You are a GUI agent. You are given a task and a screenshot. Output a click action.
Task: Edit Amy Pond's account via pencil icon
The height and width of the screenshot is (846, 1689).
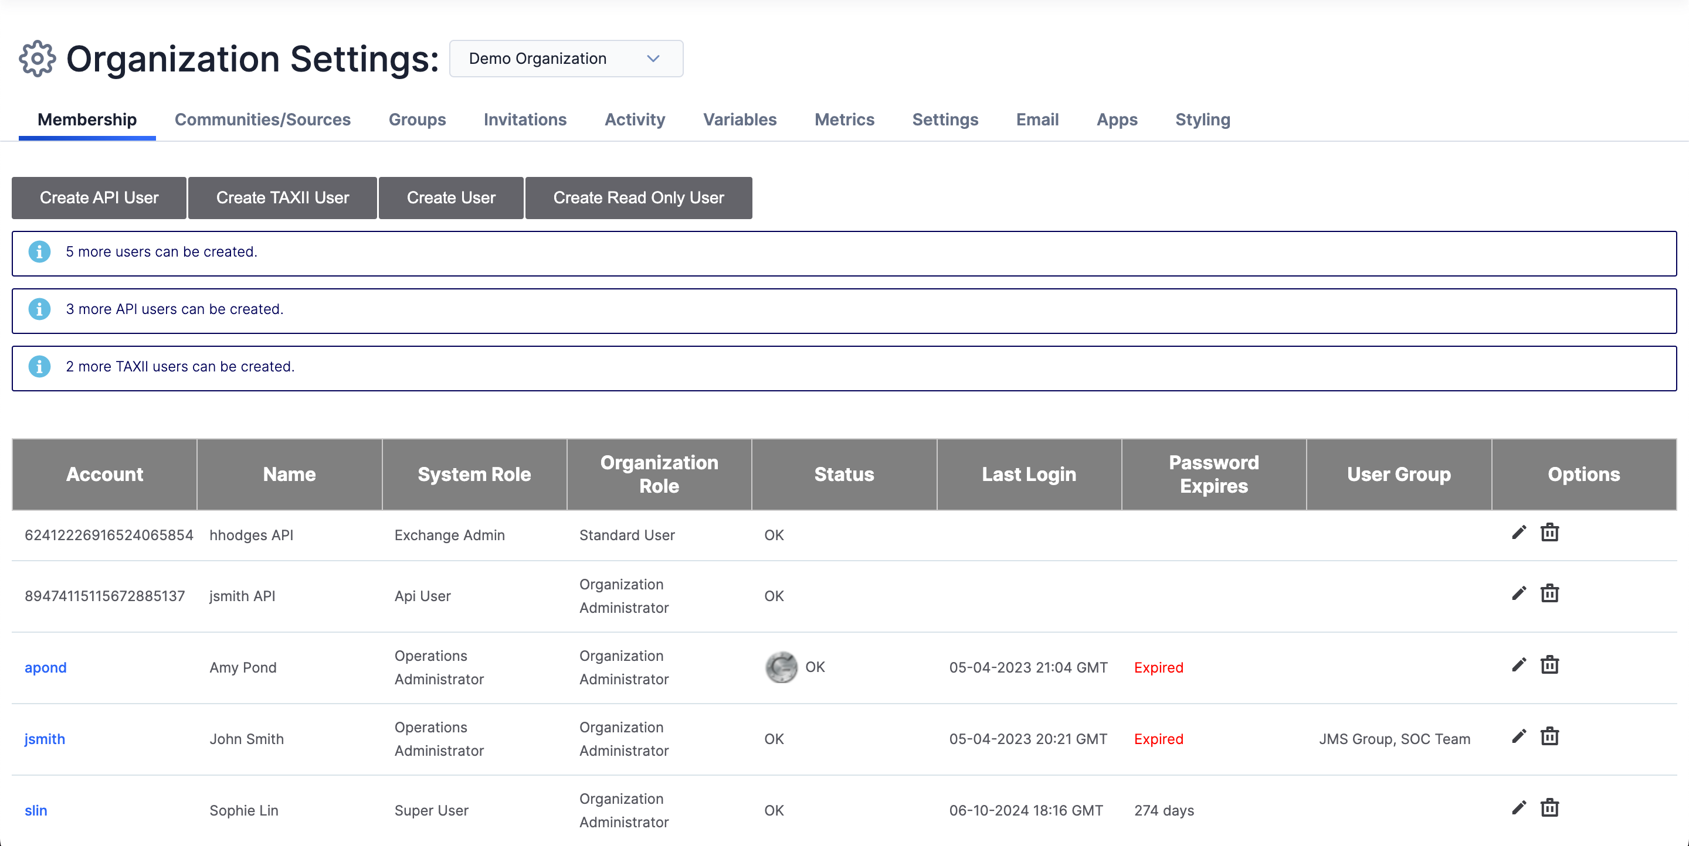1518,664
